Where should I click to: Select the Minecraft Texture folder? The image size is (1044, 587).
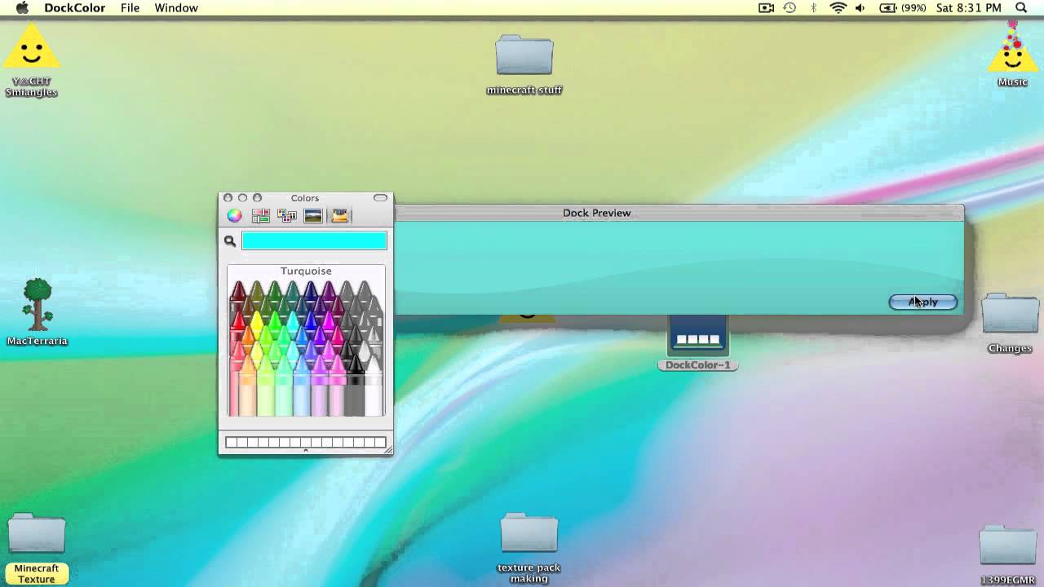(37, 548)
